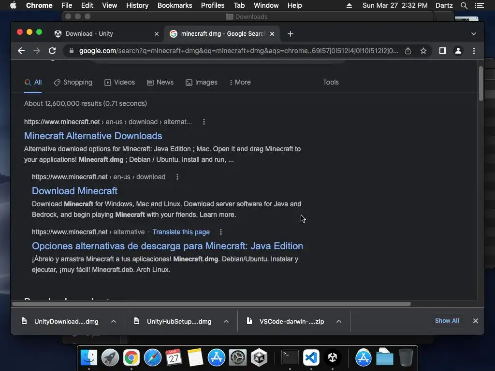Open the Profiles menu
The height and width of the screenshot is (371, 495).
[x=213, y=5]
